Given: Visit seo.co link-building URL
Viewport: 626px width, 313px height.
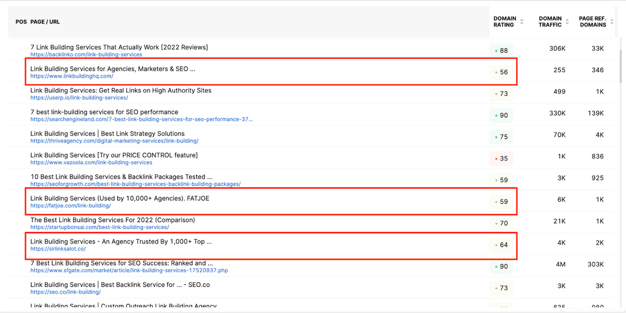Looking at the screenshot, I should coord(65,292).
